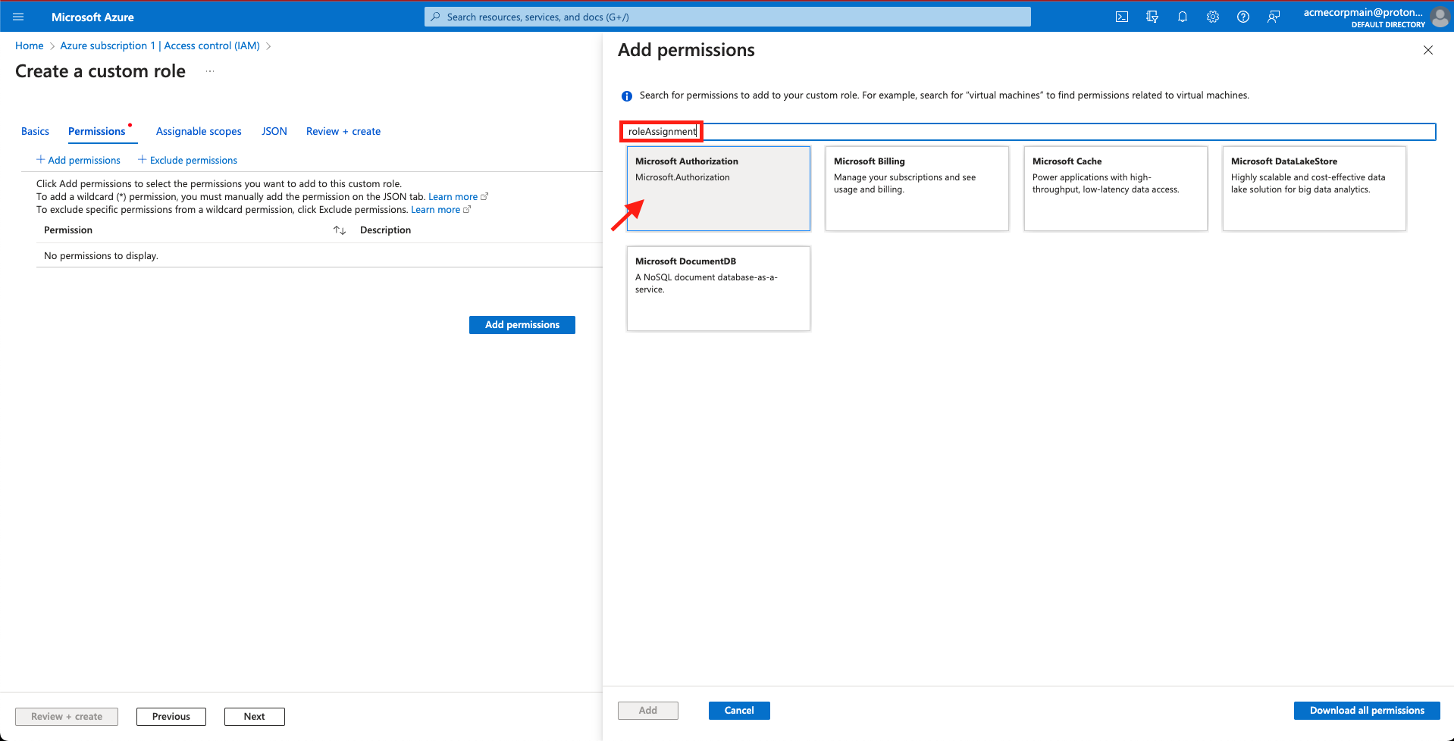The image size is (1454, 741).
Task: Click the Description column header
Action: (385, 230)
